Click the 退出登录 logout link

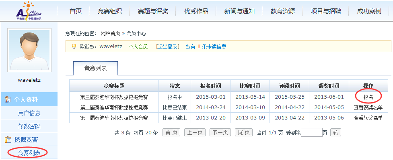[168, 47]
